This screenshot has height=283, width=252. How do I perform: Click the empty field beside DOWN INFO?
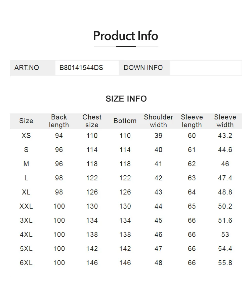coord(206,68)
